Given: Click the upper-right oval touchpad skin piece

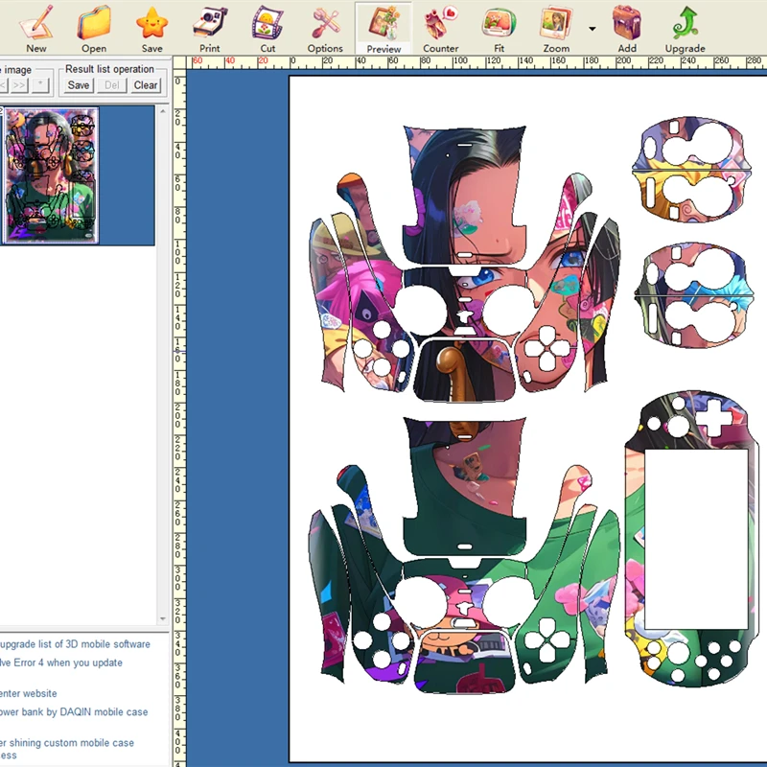Looking at the screenshot, I should click(691, 170).
